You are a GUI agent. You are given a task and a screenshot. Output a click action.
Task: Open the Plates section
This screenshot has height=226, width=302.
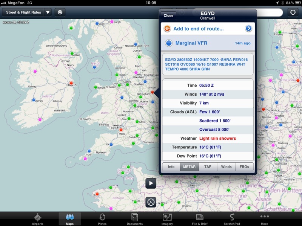tap(102, 219)
